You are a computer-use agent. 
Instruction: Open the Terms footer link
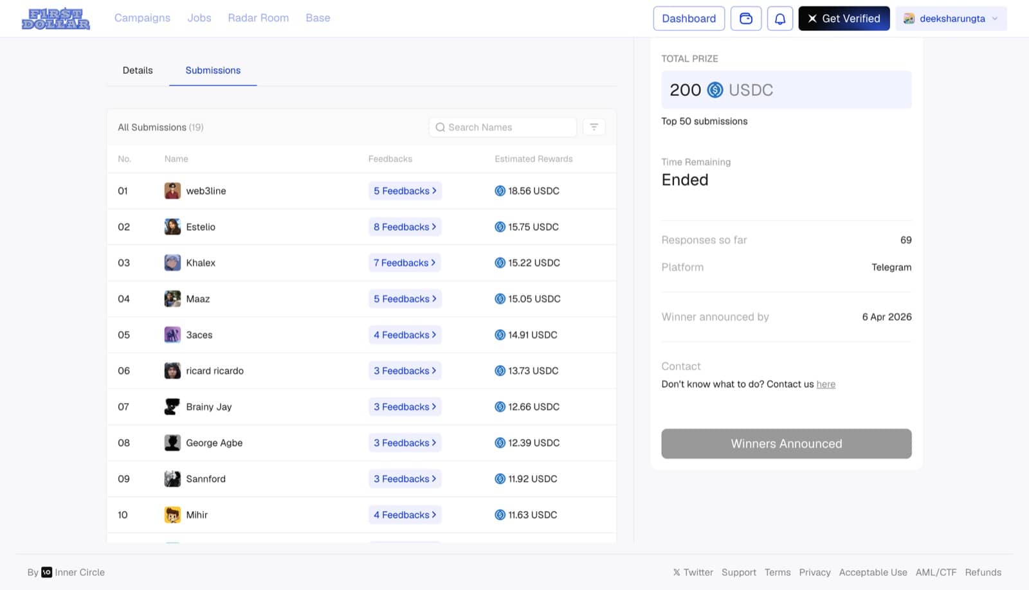click(x=778, y=572)
